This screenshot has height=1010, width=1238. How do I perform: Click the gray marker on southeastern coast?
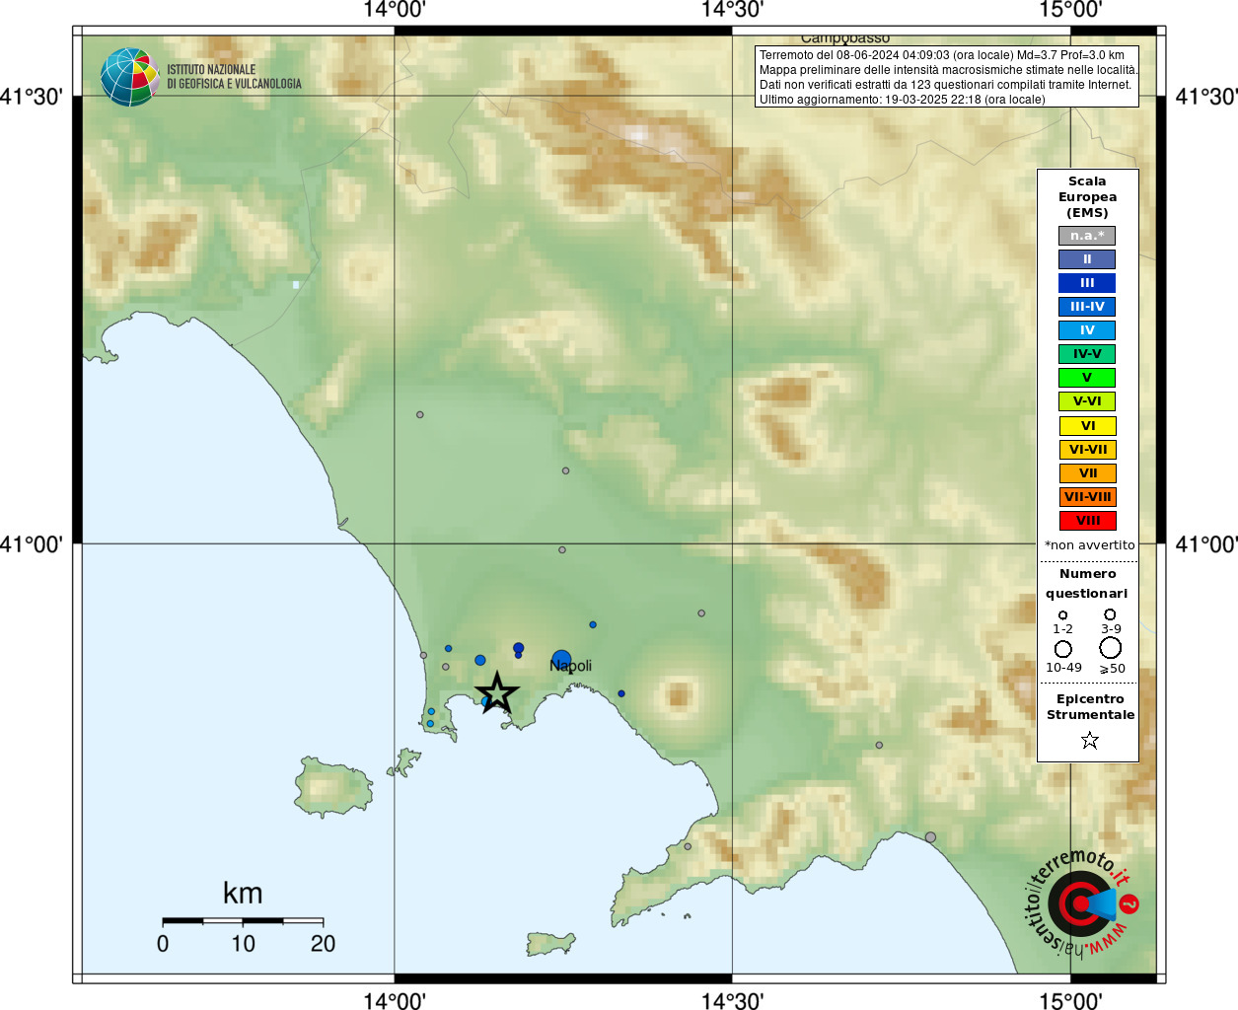(x=930, y=837)
